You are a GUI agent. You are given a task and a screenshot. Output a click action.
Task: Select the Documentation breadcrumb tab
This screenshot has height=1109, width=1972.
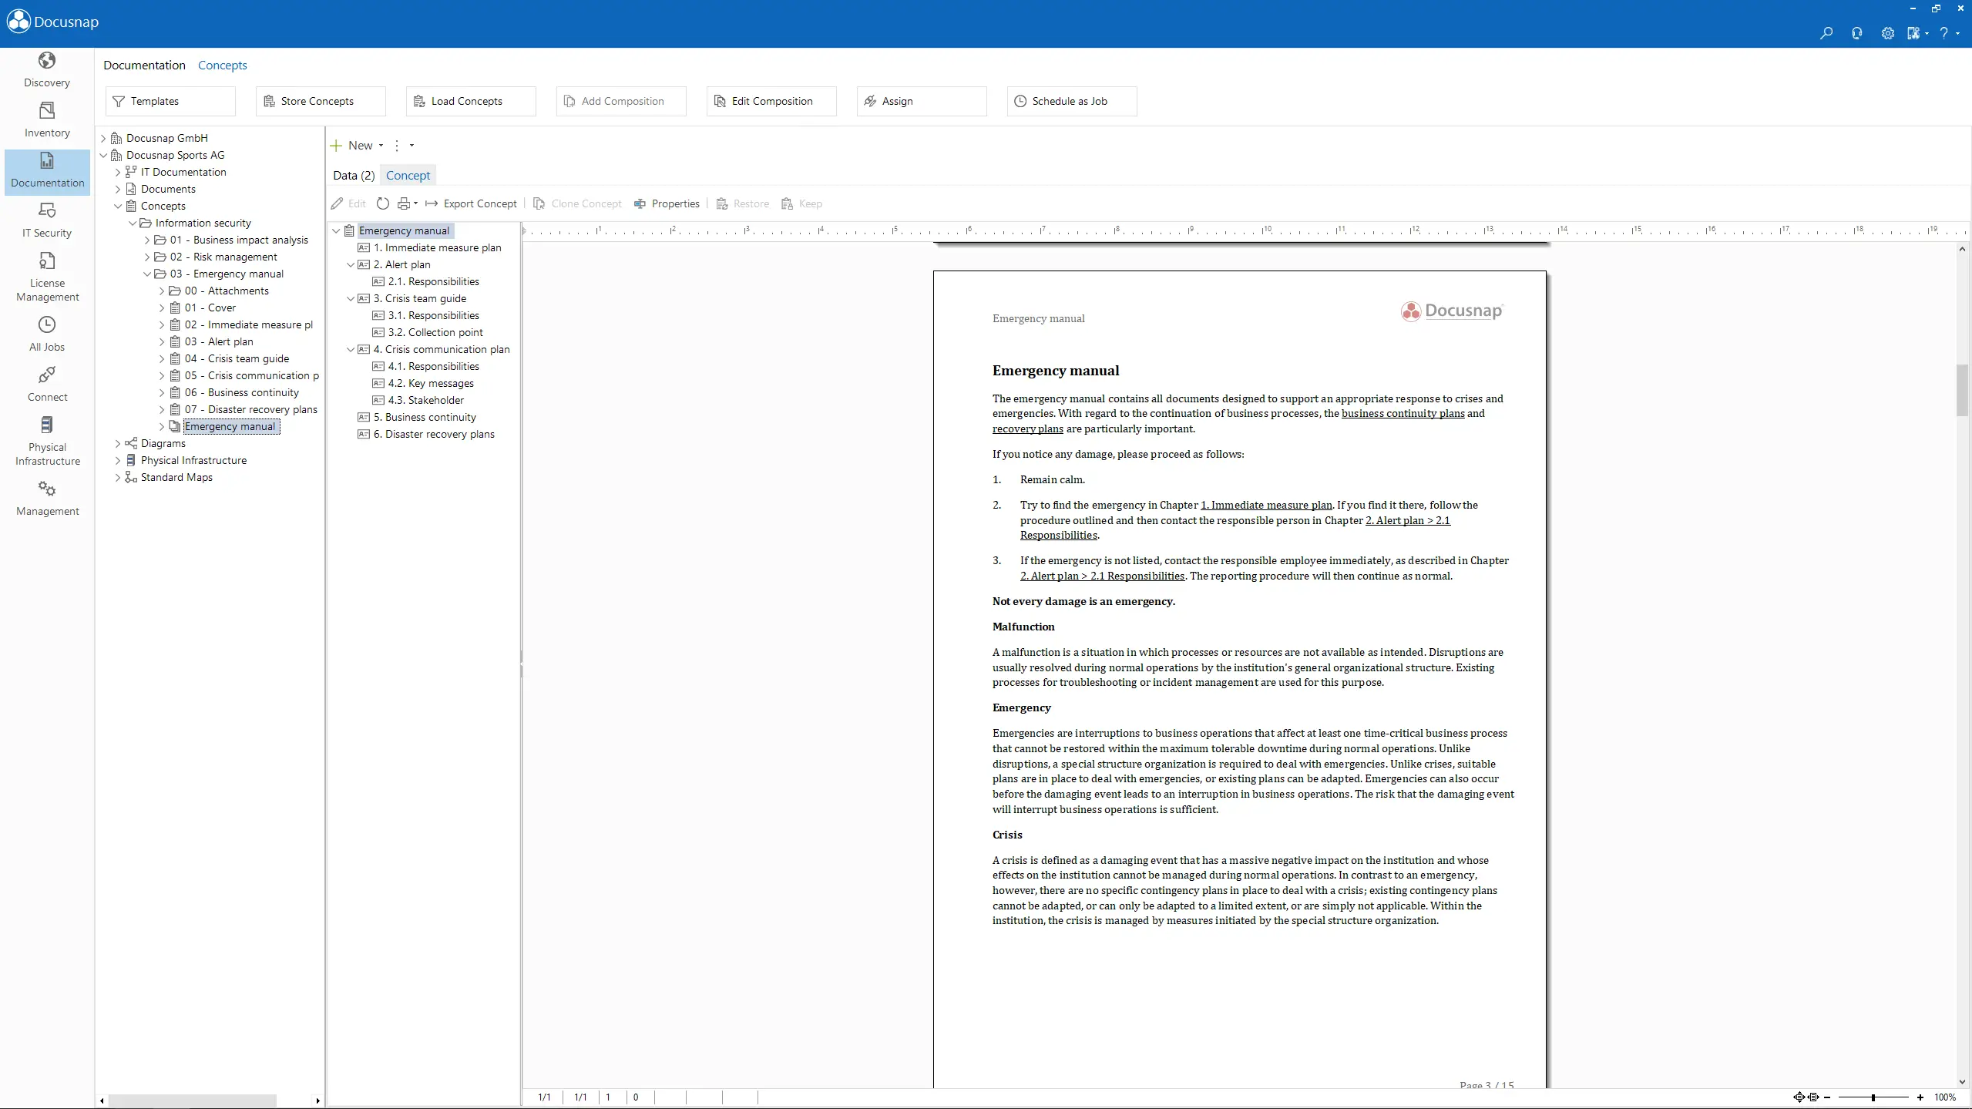[x=144, y=65]
